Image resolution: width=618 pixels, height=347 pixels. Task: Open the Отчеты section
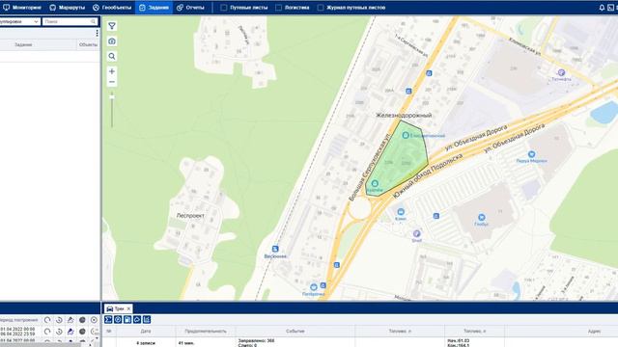(x=190, y=8)
